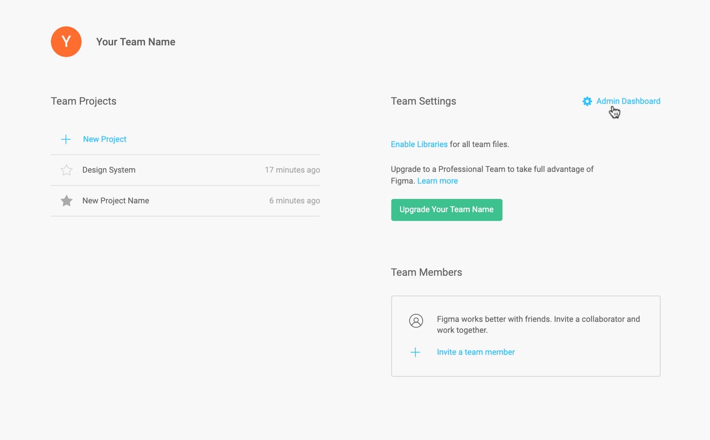Click the New Project link text
The width and height of the screenshot is (710, 440).
pyautogui.click(x=104, y=139)
